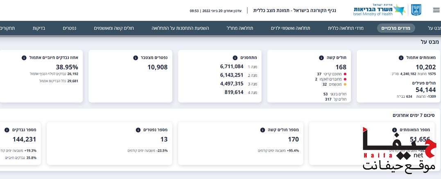Open info icon beside מספר חולים קשה

262,130
